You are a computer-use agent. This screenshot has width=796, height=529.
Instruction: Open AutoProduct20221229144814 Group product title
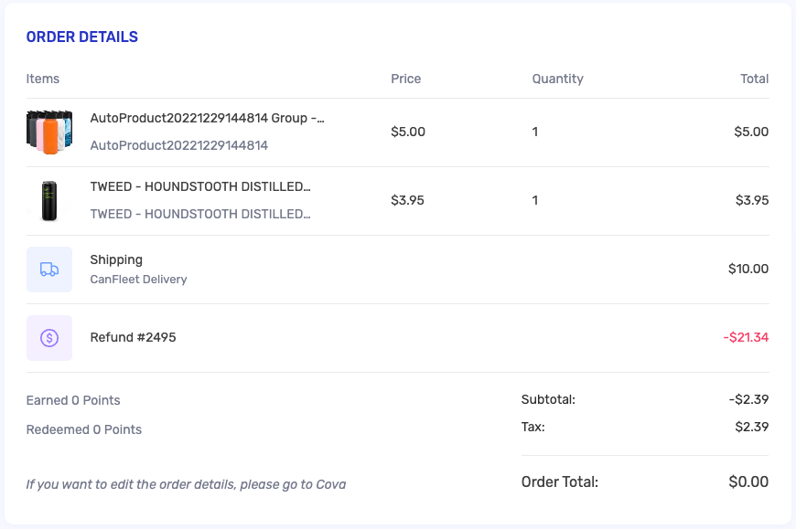207,118
